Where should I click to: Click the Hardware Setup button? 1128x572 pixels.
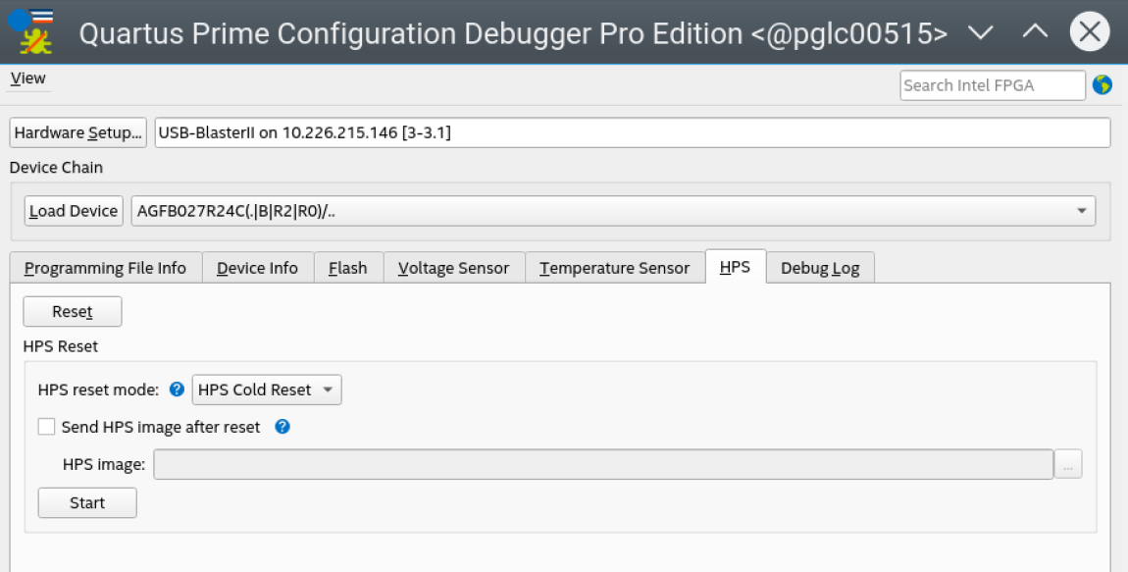[x=77, y=132]
